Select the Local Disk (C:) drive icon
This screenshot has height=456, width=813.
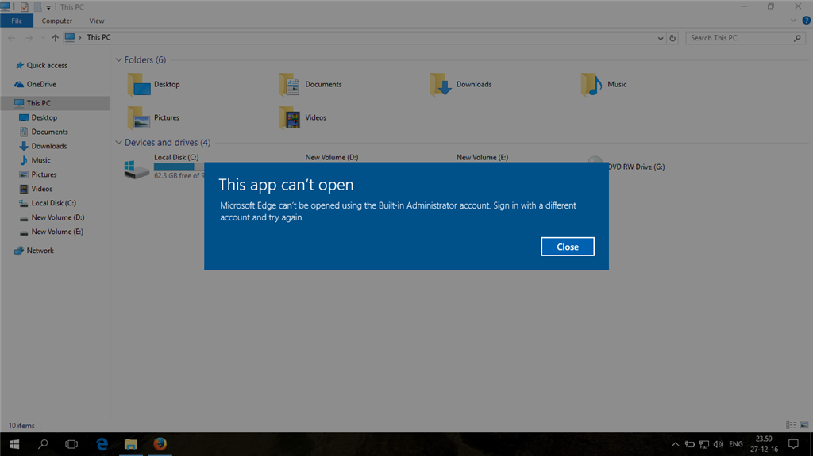[137, 169]
